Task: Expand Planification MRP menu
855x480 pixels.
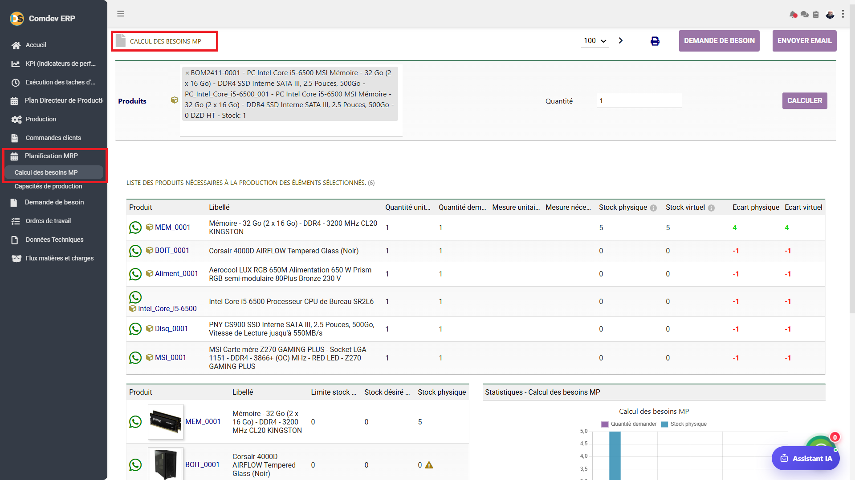Action: 51,156
